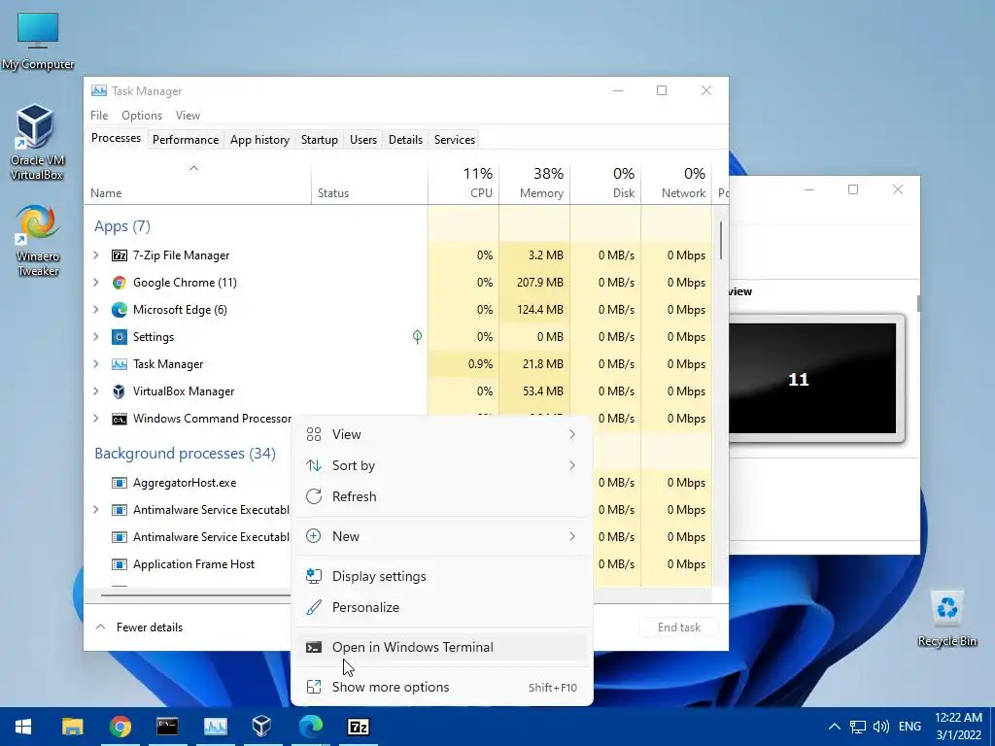Switch to the Services tab
Viewport: 995px width, 746px height.
[455, 140]
